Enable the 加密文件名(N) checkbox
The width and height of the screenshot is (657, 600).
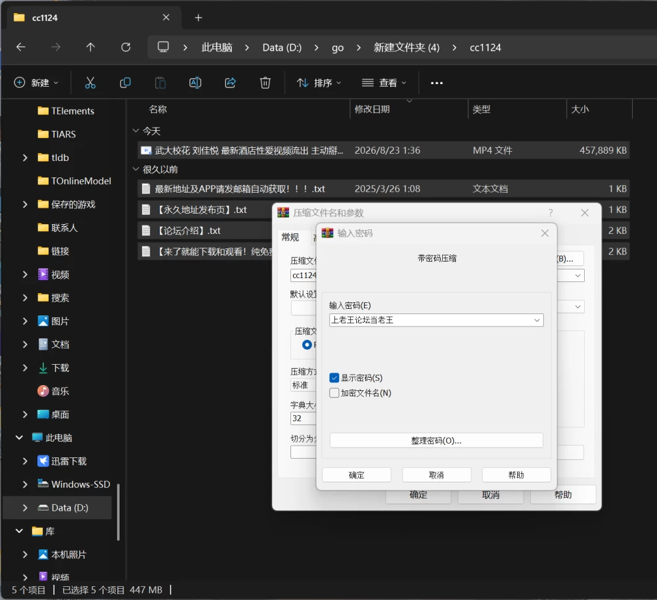[x=334, y=393]
